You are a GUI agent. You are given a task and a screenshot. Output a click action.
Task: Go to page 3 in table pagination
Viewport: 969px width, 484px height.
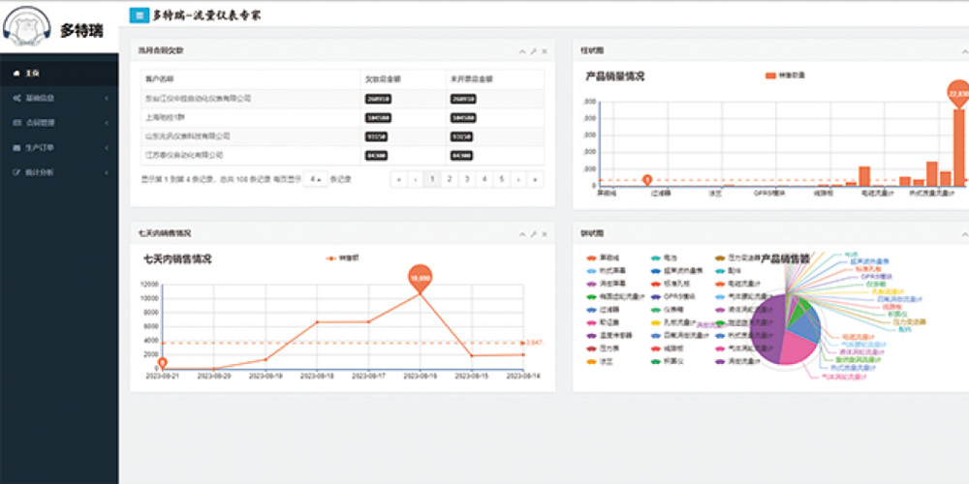point(466,179)
